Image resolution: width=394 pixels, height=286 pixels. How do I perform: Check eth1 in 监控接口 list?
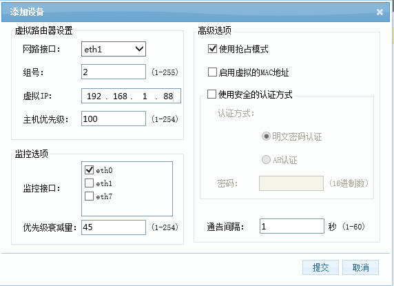(90, 183)
